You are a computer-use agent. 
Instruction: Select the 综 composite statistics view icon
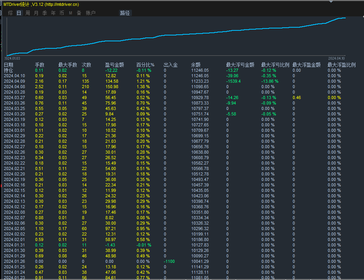click(x=9, y=12)
